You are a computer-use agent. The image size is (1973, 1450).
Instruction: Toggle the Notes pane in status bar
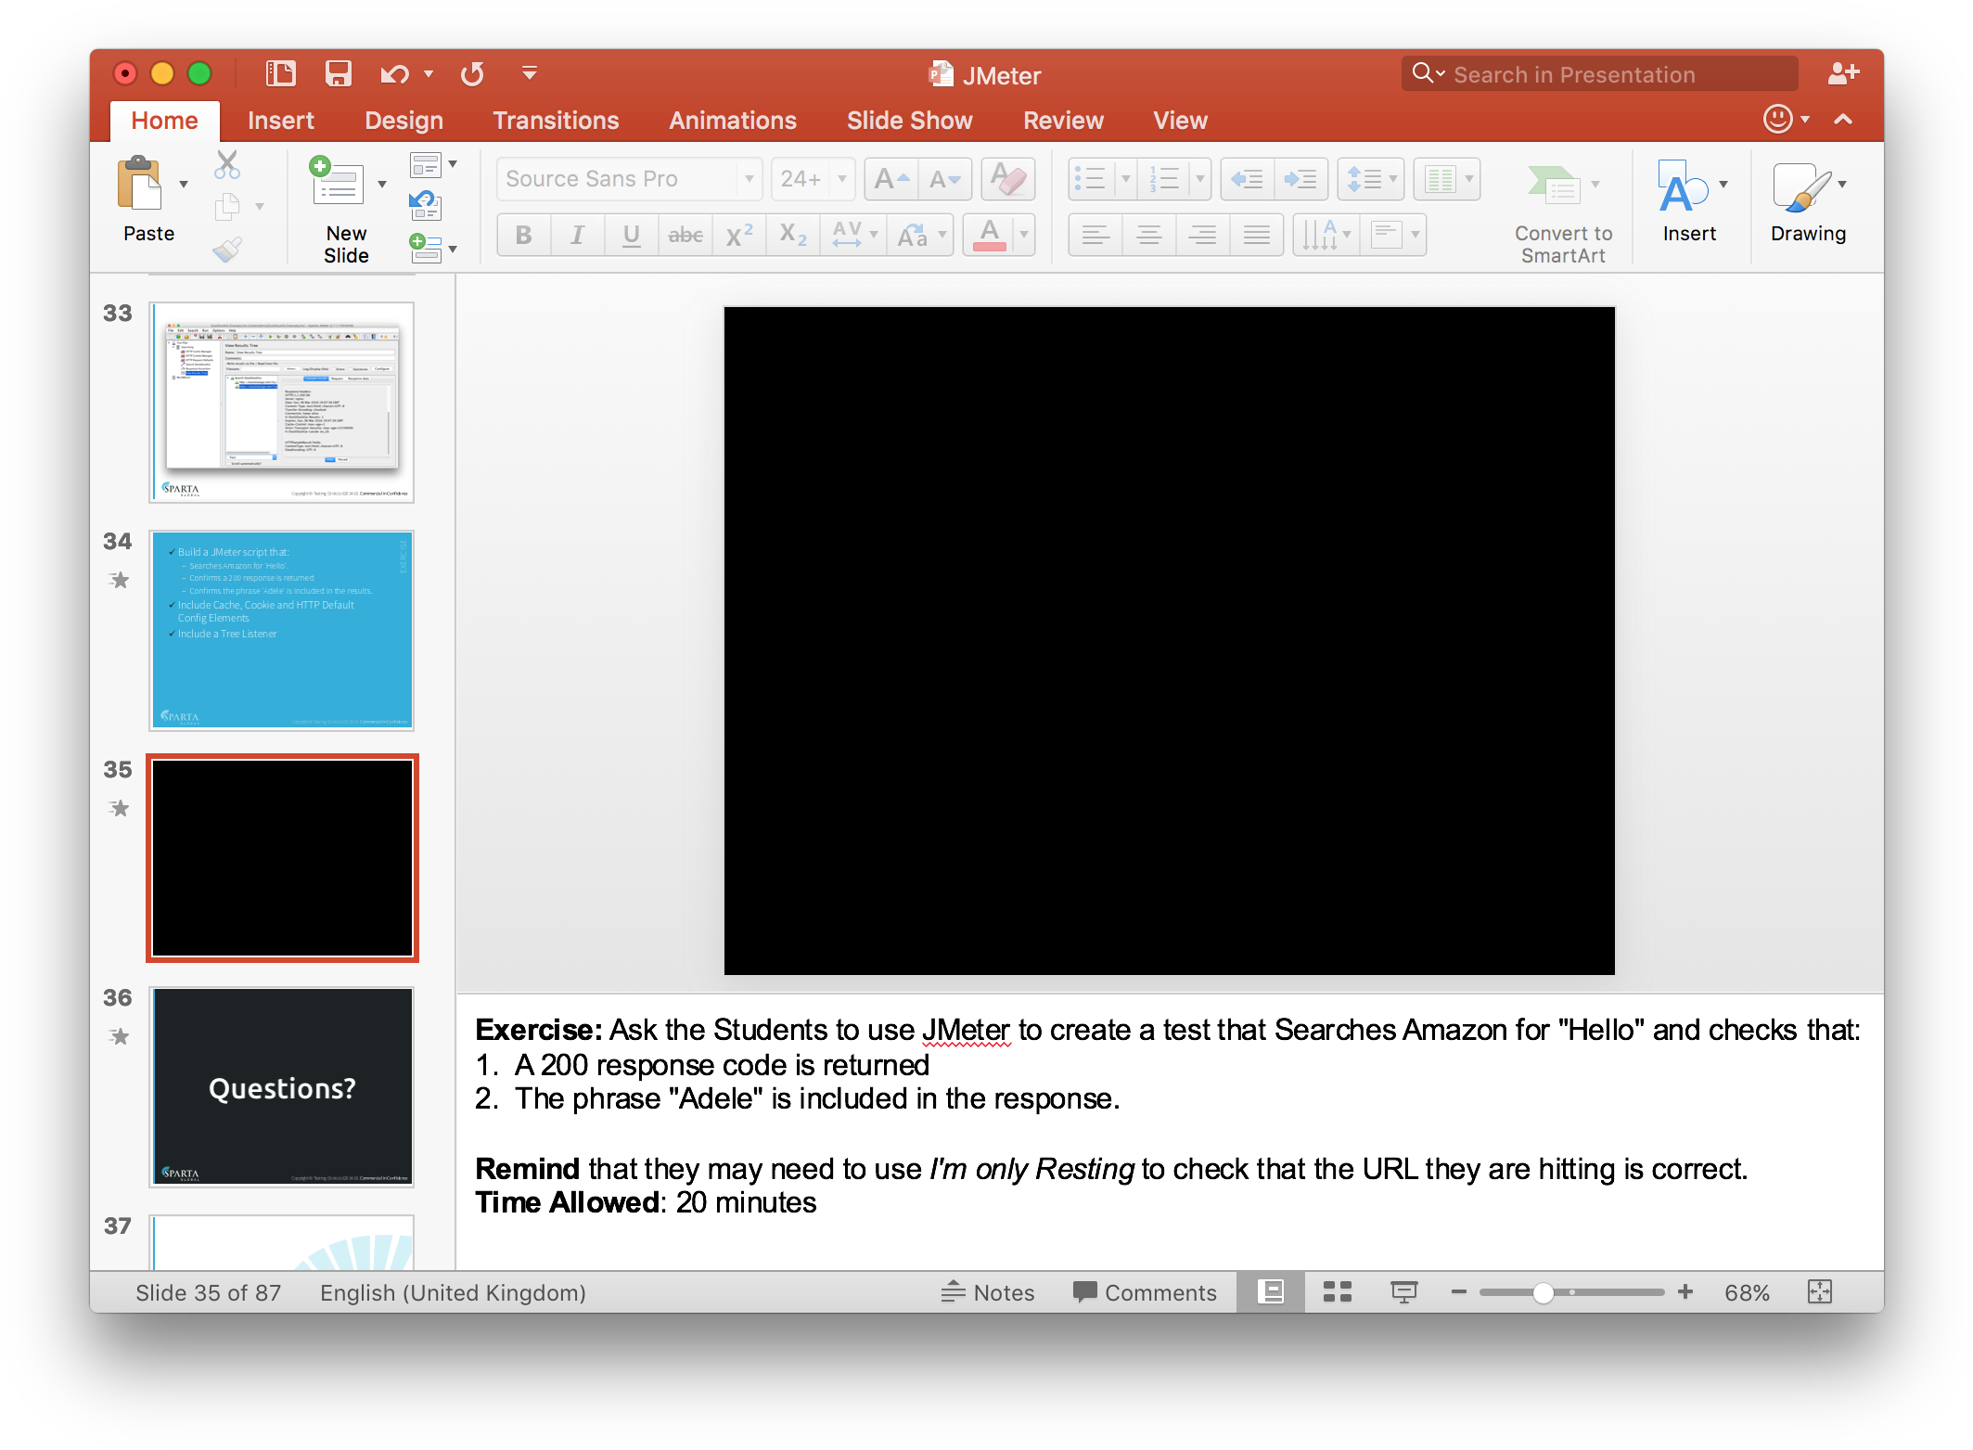(988, 1292)
